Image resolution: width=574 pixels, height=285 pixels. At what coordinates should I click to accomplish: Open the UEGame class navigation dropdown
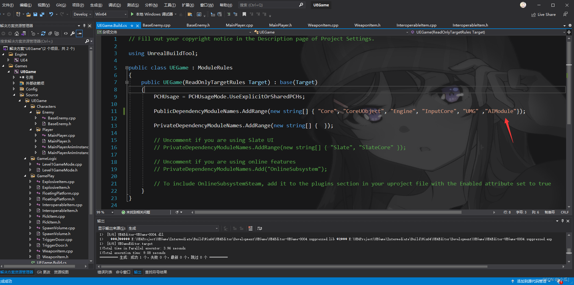click(x=332, y=32)
